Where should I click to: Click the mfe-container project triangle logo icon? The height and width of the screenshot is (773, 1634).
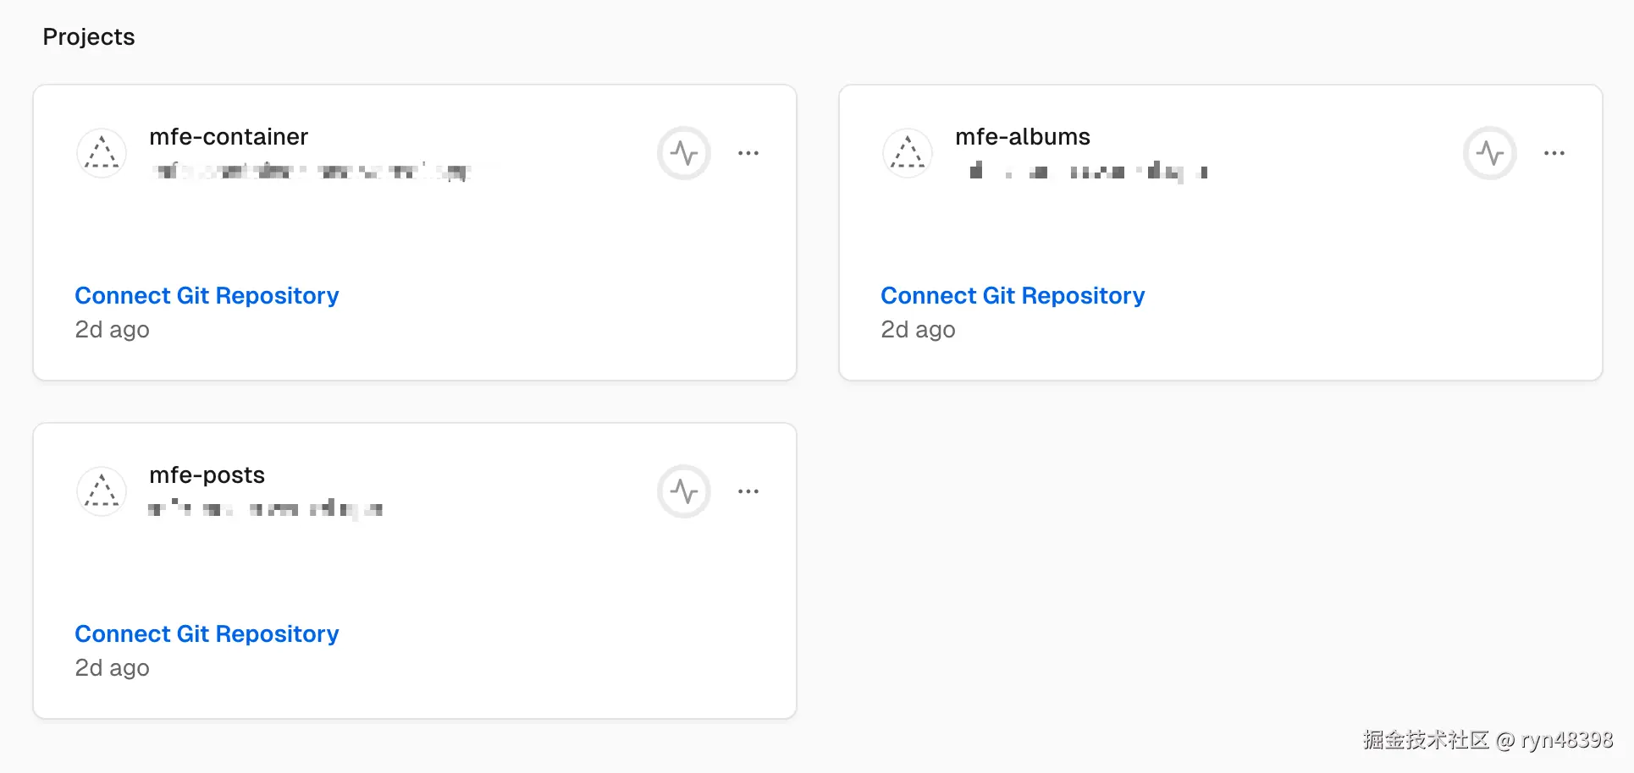tap(101, 153)
